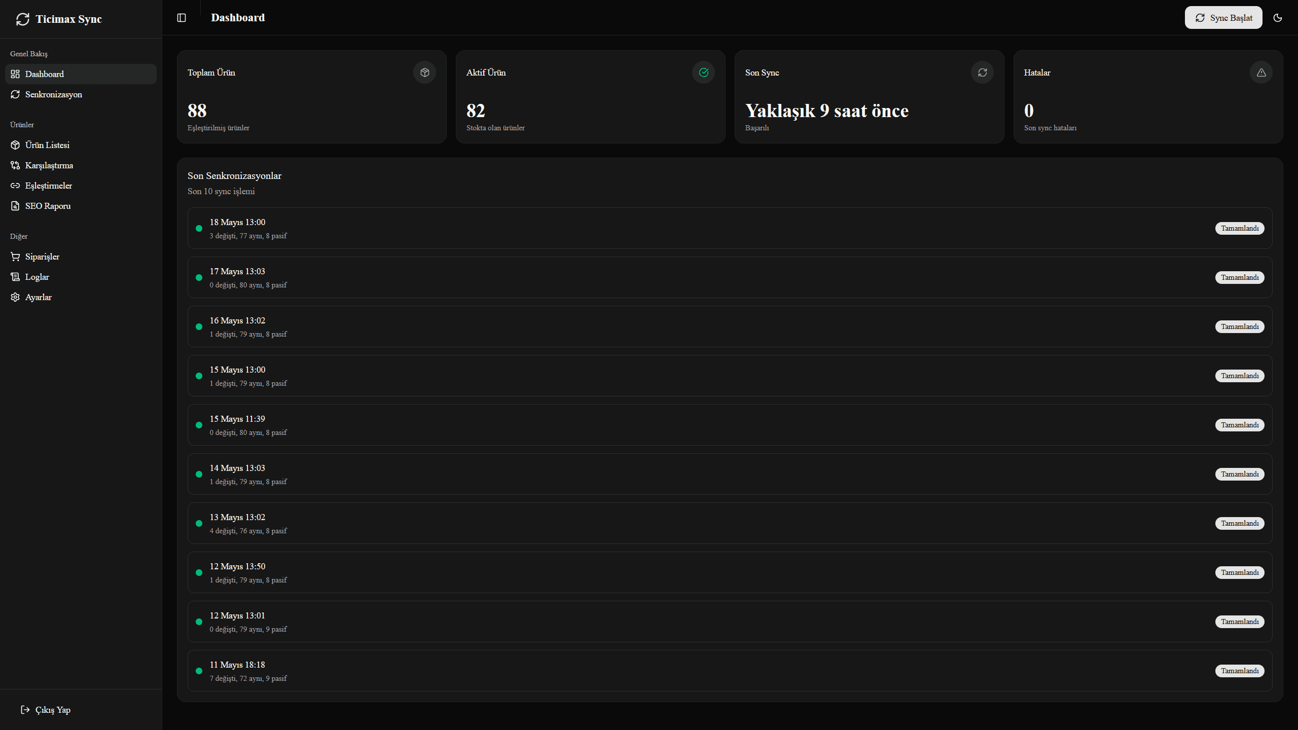Viewport: 1298px width, 730px height.
Task: Click the "3 değişti, 77 aynı, 8 pasif" text
Action: click(x=248, y=236)
